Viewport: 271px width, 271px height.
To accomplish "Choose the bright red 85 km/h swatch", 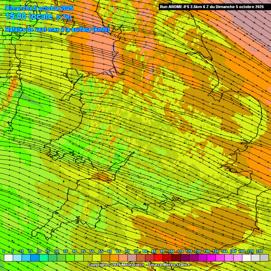I will point(158,258).
